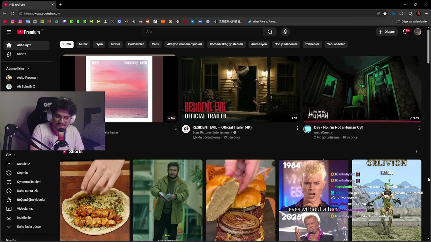This screenshot has width=431, height=242.
Task: Open the RESIDENT EVIL – Official Trailer title
Action: pyautogui.click(x=222, y=127)
